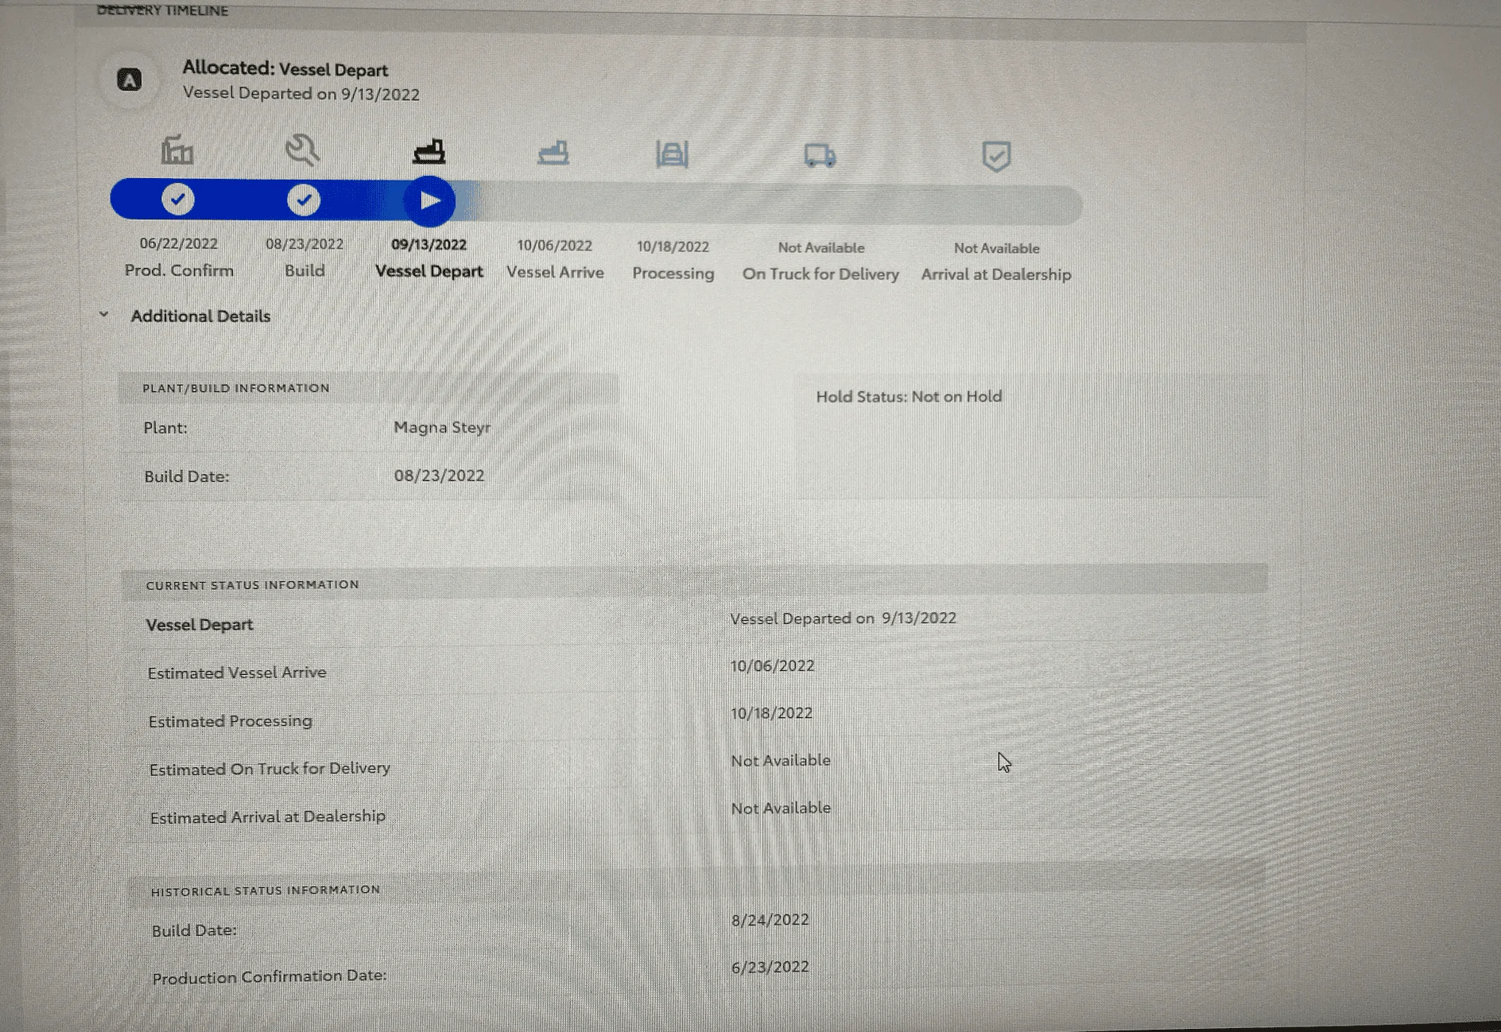Click the Magna Steyr plant value

coord(442,428)
